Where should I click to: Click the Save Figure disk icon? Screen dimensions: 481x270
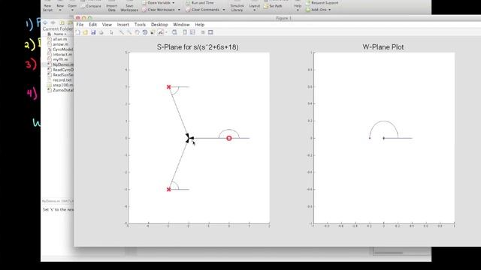pos(93,32)
